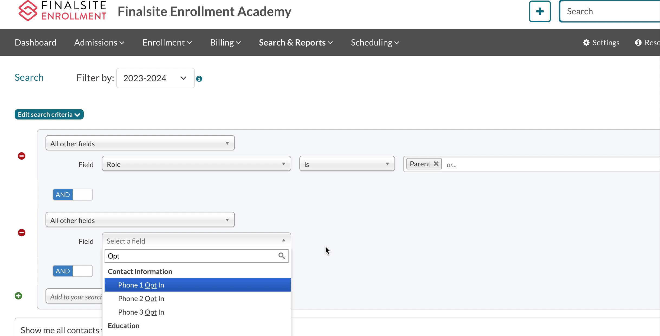Expand the first 'All other fields' dropdown
Image resolution: width=660 pixels, height=336 pixels.
tap(140, 143)
